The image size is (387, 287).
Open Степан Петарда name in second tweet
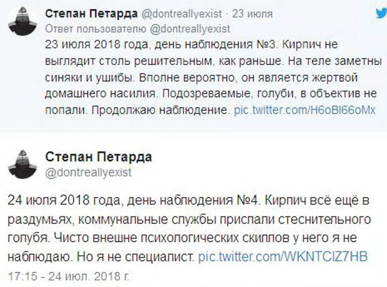tap(99, 157)
